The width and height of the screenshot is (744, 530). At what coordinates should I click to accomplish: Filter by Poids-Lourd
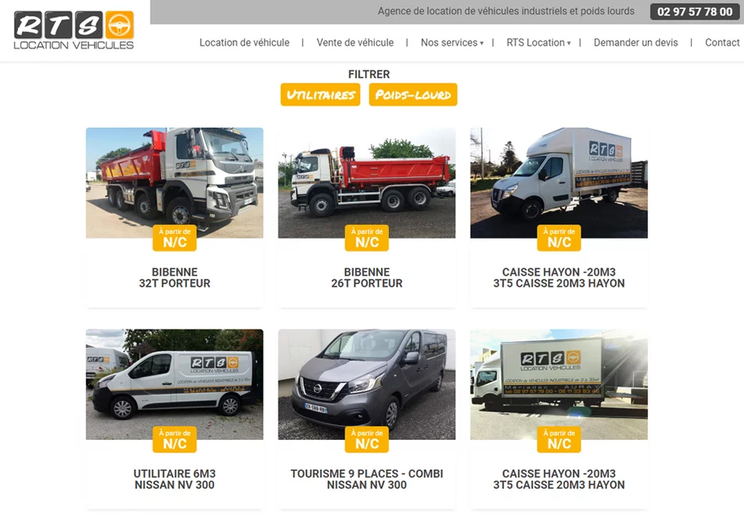click(x=413, y=95)
